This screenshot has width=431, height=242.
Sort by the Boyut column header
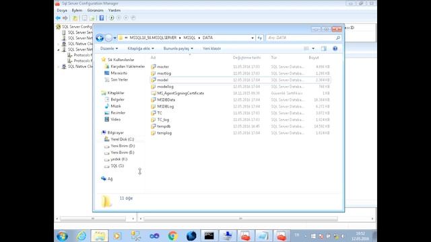(x=314, y=58)
